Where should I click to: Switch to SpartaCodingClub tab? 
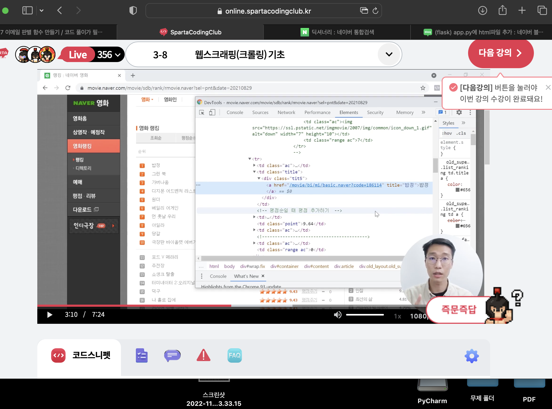pyautogui.click(x=190, y=32)
